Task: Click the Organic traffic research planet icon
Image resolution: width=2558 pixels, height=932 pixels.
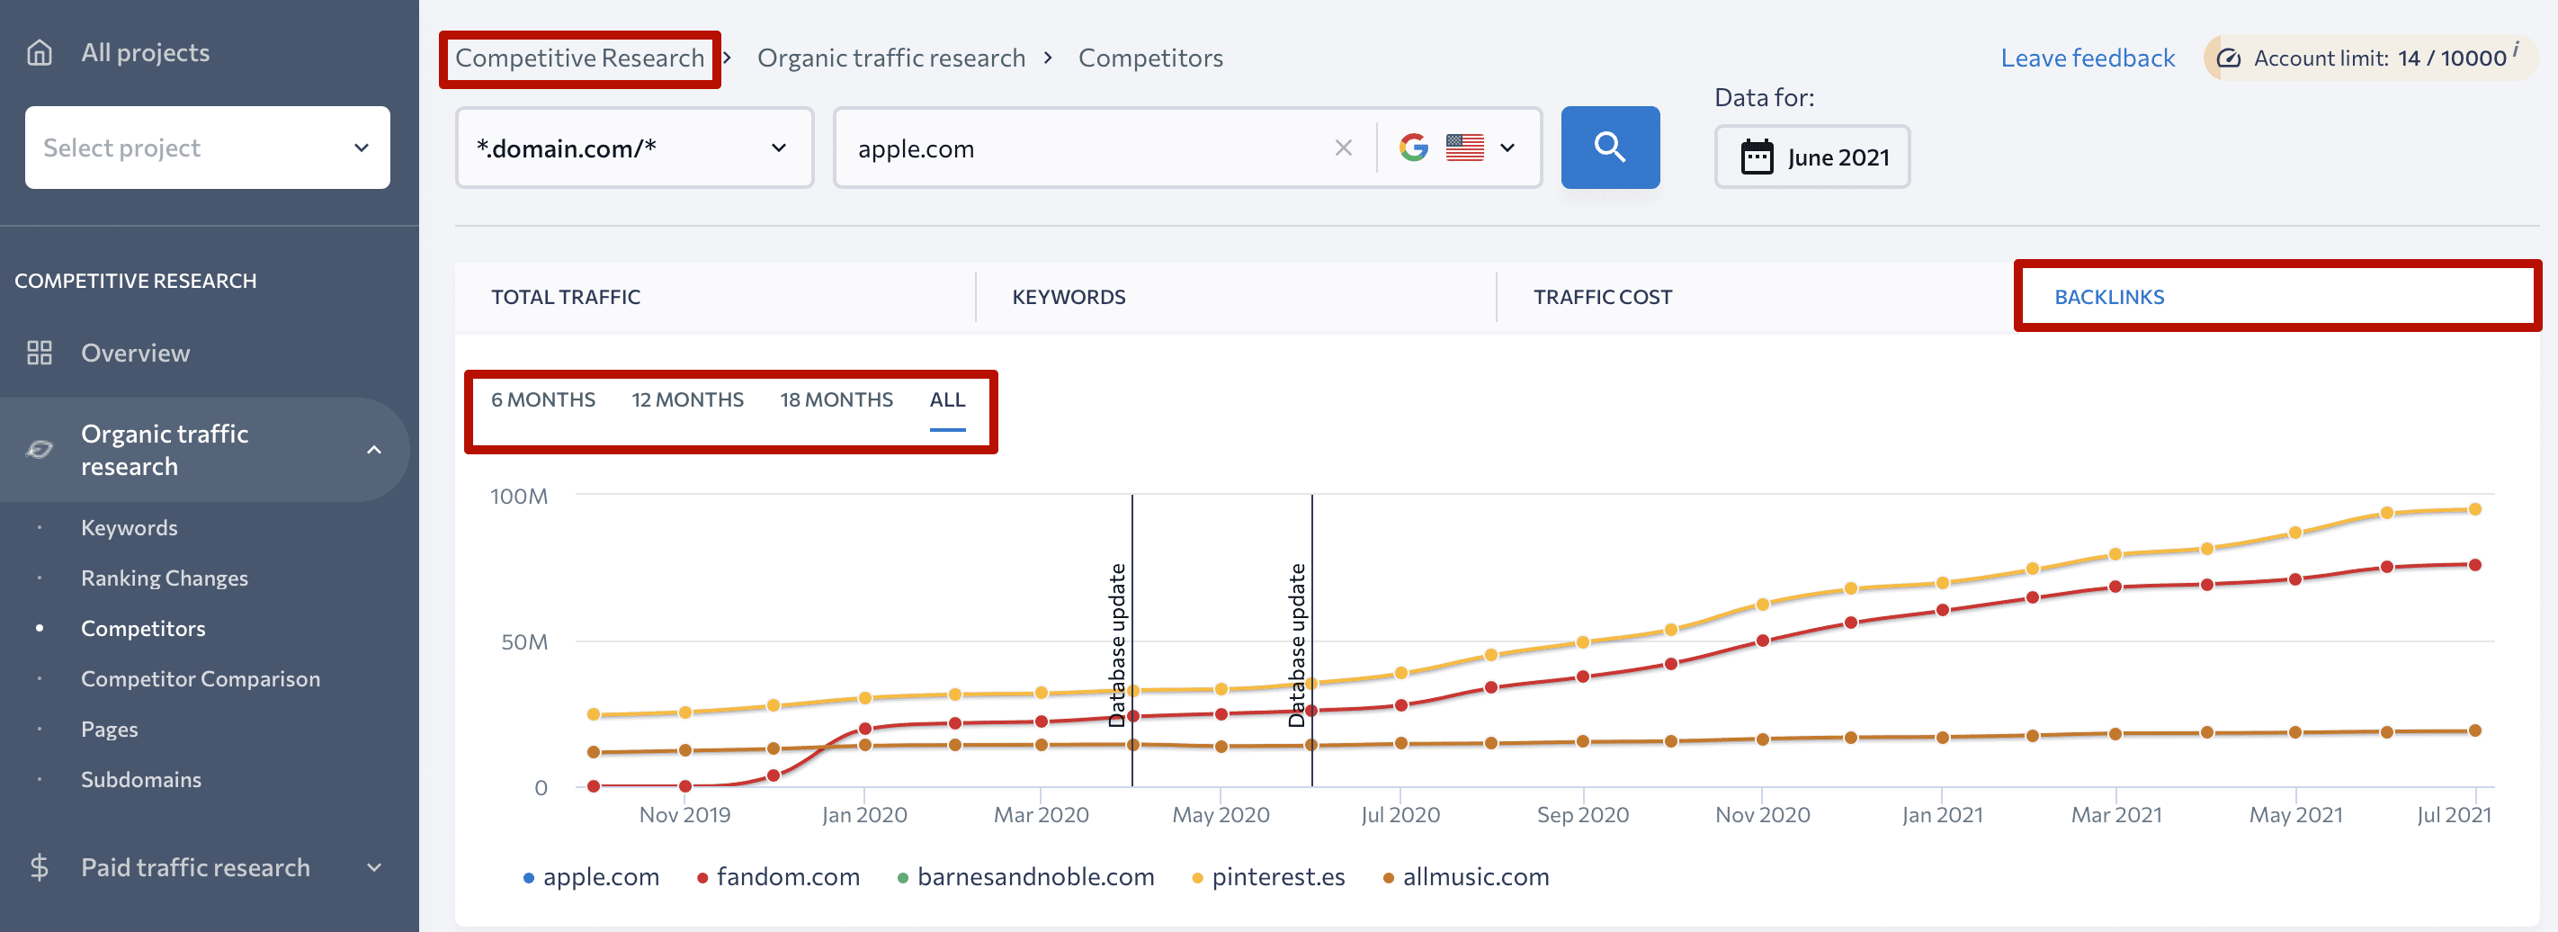Action: (39, 450)
